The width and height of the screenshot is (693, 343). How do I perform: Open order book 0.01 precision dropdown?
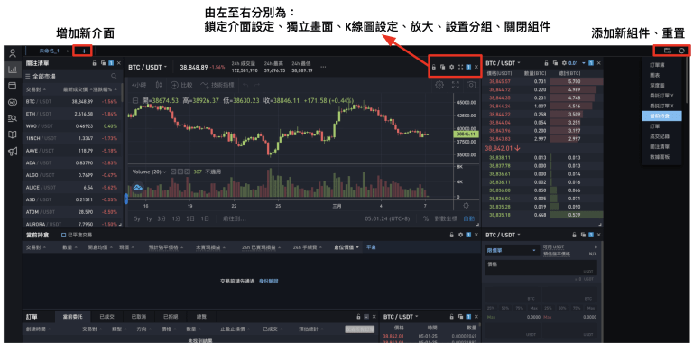[577, 63]
